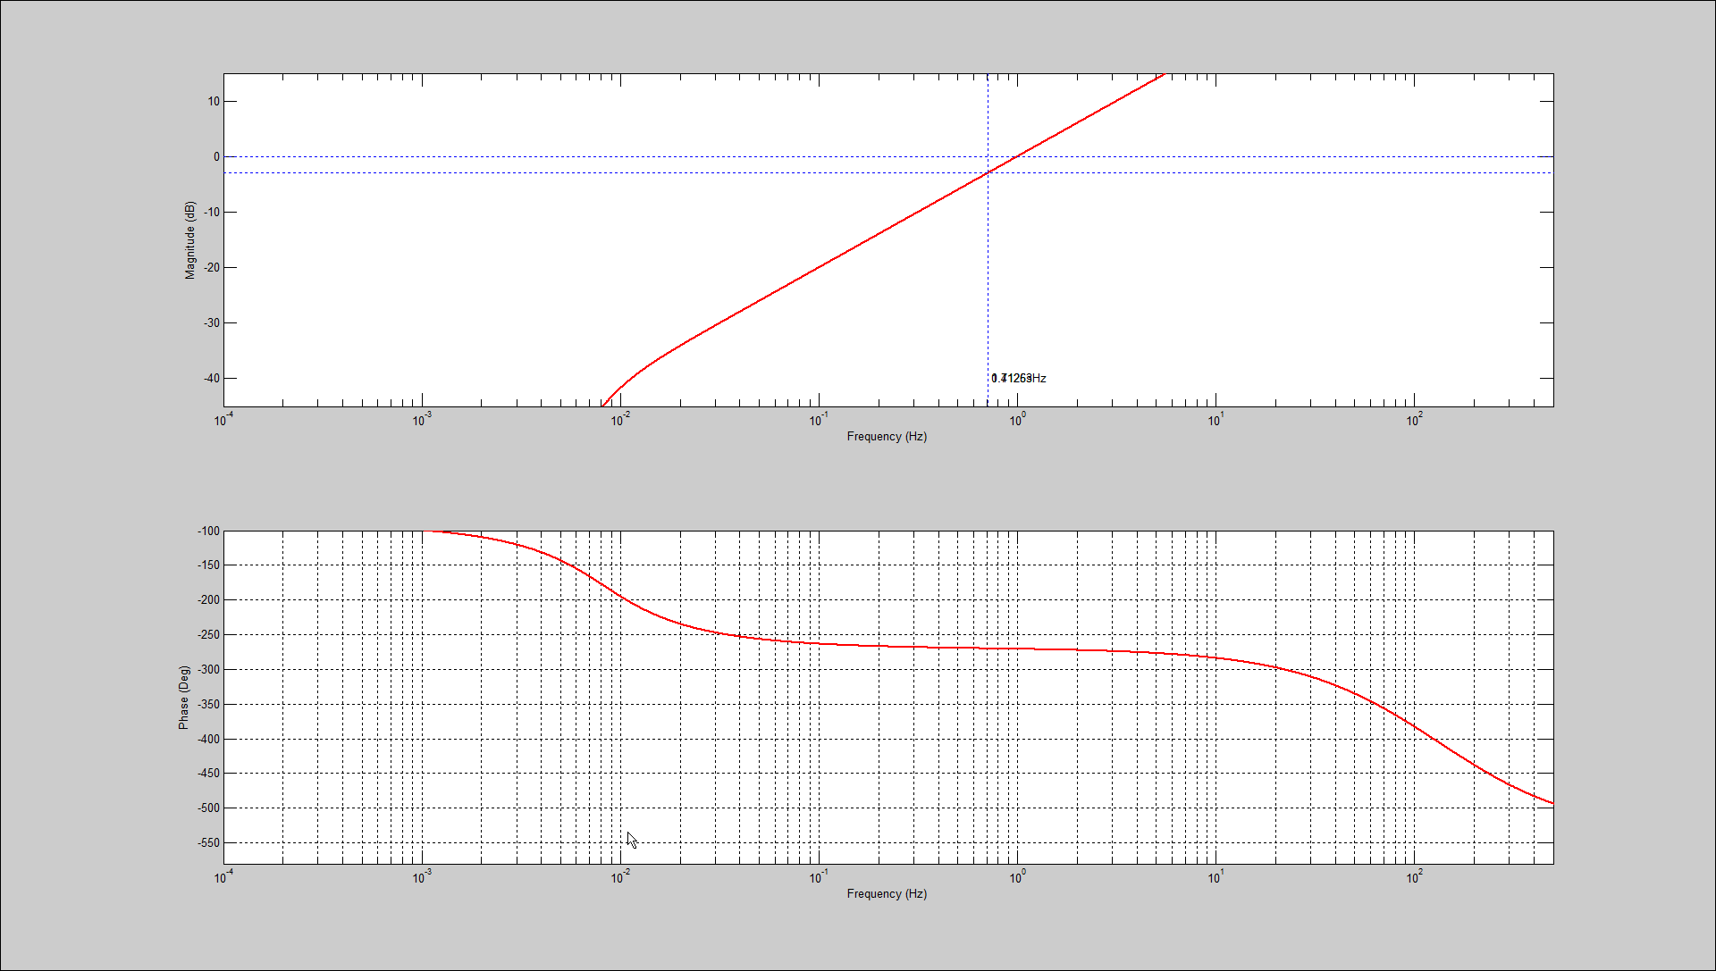1716x971 pixels.
Task: Click the 10^-2 frequency tick under the magnitude plot
Action: point(620,420)
